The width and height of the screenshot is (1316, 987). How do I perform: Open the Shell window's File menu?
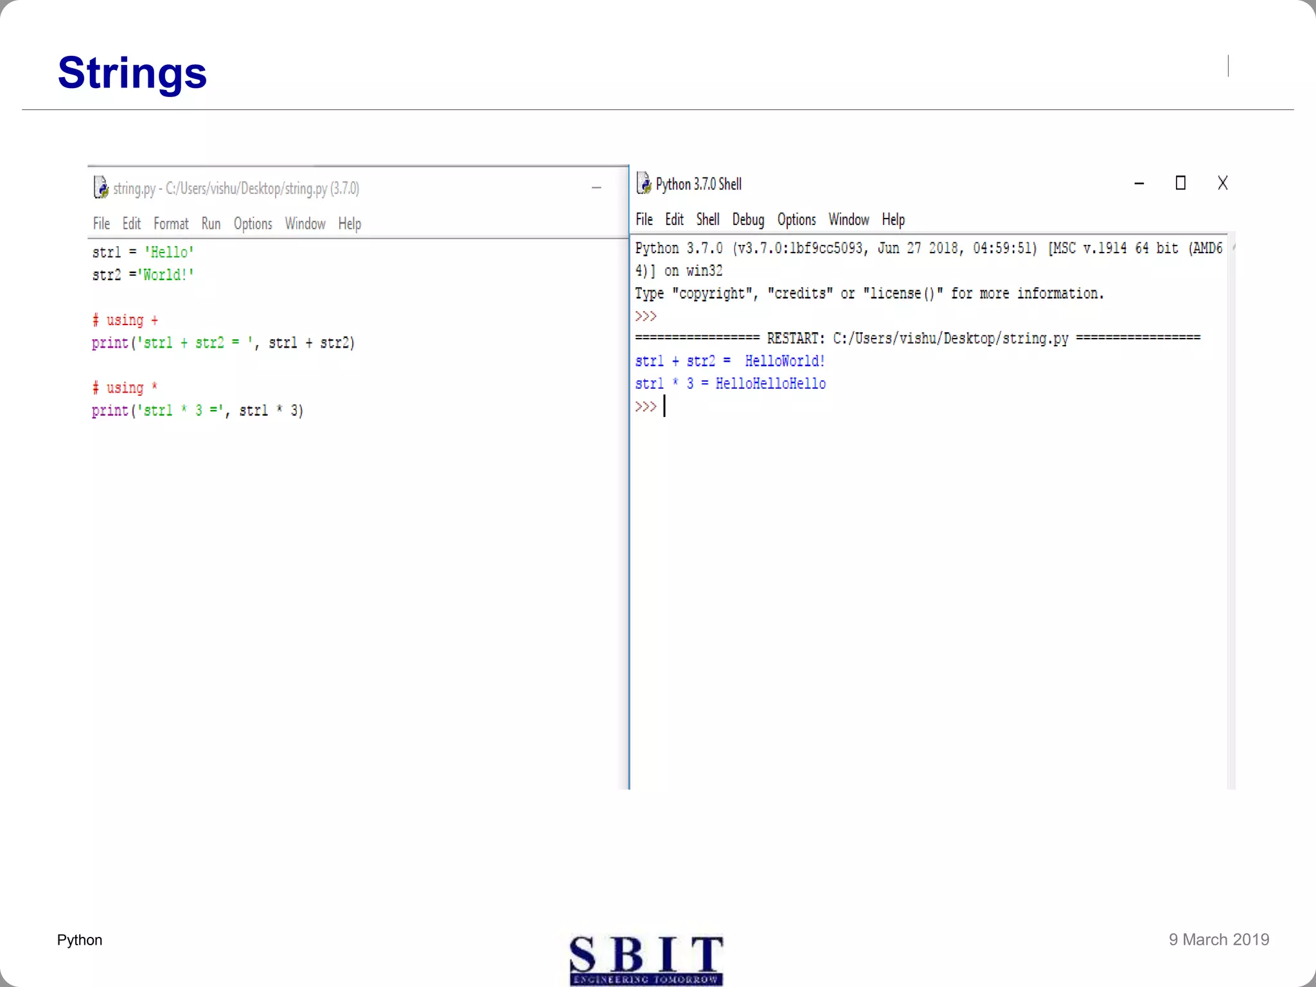[644, 220]
